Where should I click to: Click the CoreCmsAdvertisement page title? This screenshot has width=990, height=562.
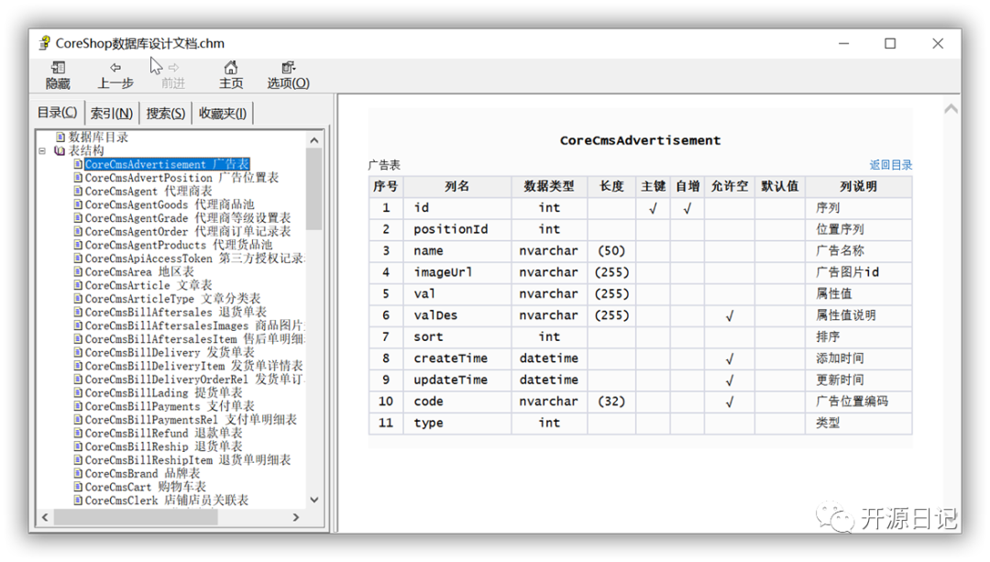point(640,140)
